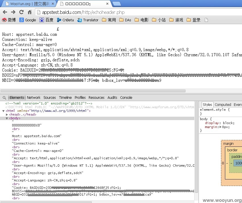Screen dimensions: 242x203
Task: Open a new browser tab
Action: click(x=117, y=4)
